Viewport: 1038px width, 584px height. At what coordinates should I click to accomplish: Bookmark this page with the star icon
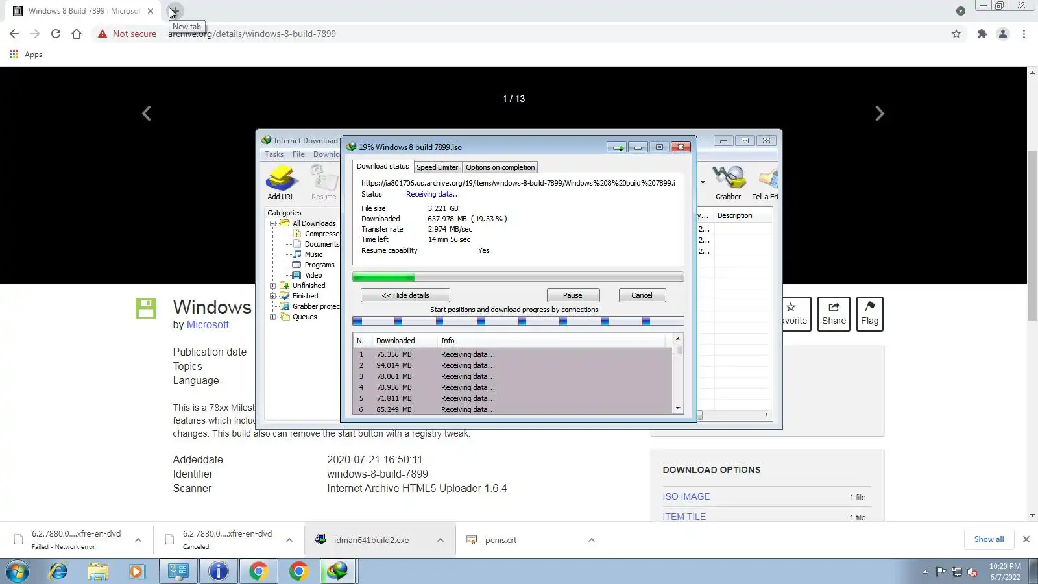point(956,34)
